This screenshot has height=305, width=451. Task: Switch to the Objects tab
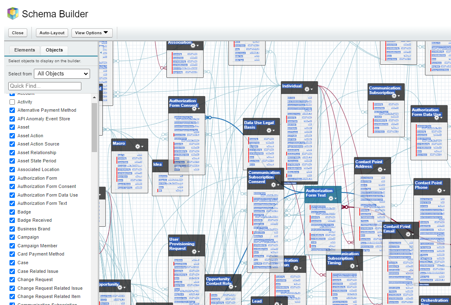coord(54,50)
